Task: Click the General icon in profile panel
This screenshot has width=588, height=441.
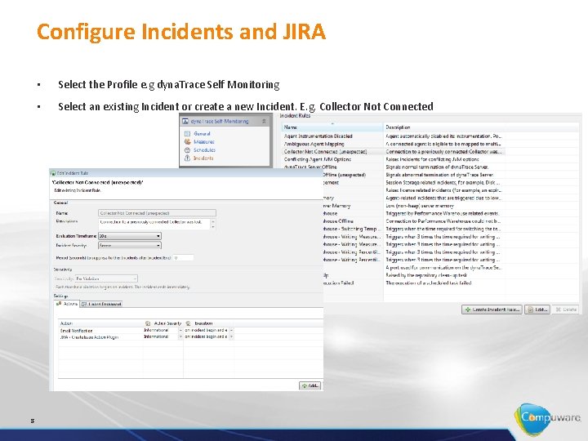Action: pyautogui.click(x=188, y=133)
